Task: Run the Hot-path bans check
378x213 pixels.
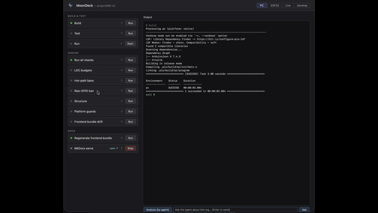Action: coord(131,80)
